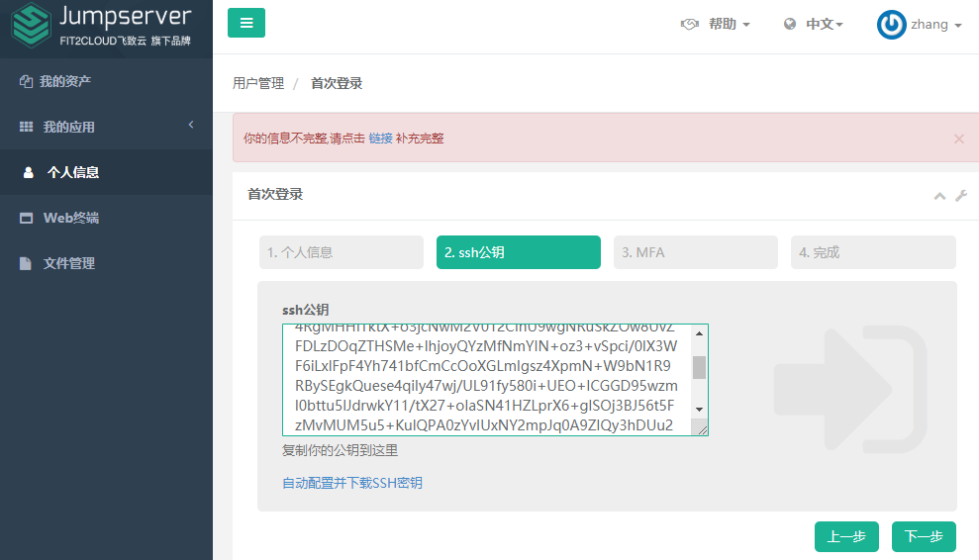Click scroll down arrow in ssh key textarea
This screenshot has width=979, height=560.
click(x=699, y=409)
